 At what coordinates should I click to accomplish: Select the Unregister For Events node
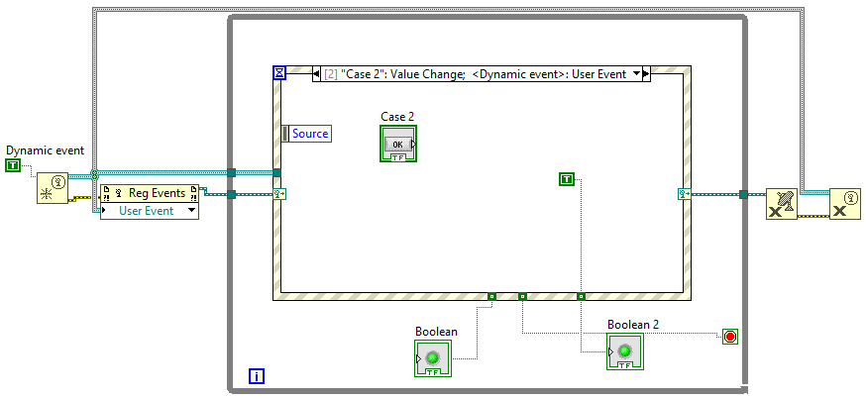click(x=782, y=204)
